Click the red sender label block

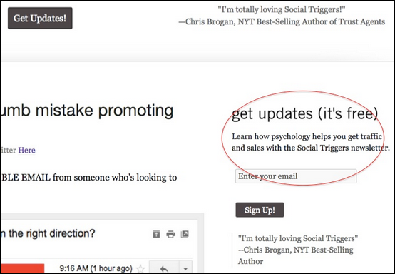[x=23, y=269]
